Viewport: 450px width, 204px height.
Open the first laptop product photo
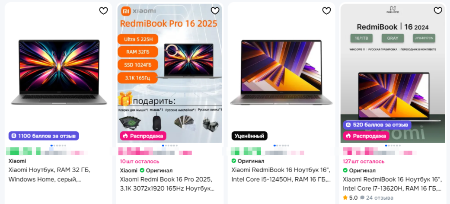tap(58, 72)
